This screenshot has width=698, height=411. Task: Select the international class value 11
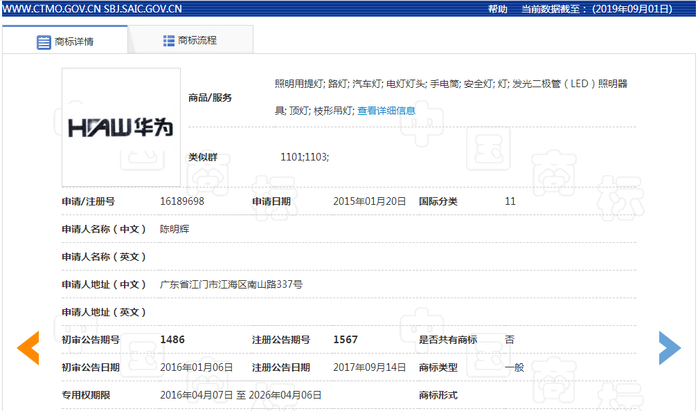[510, 201]
